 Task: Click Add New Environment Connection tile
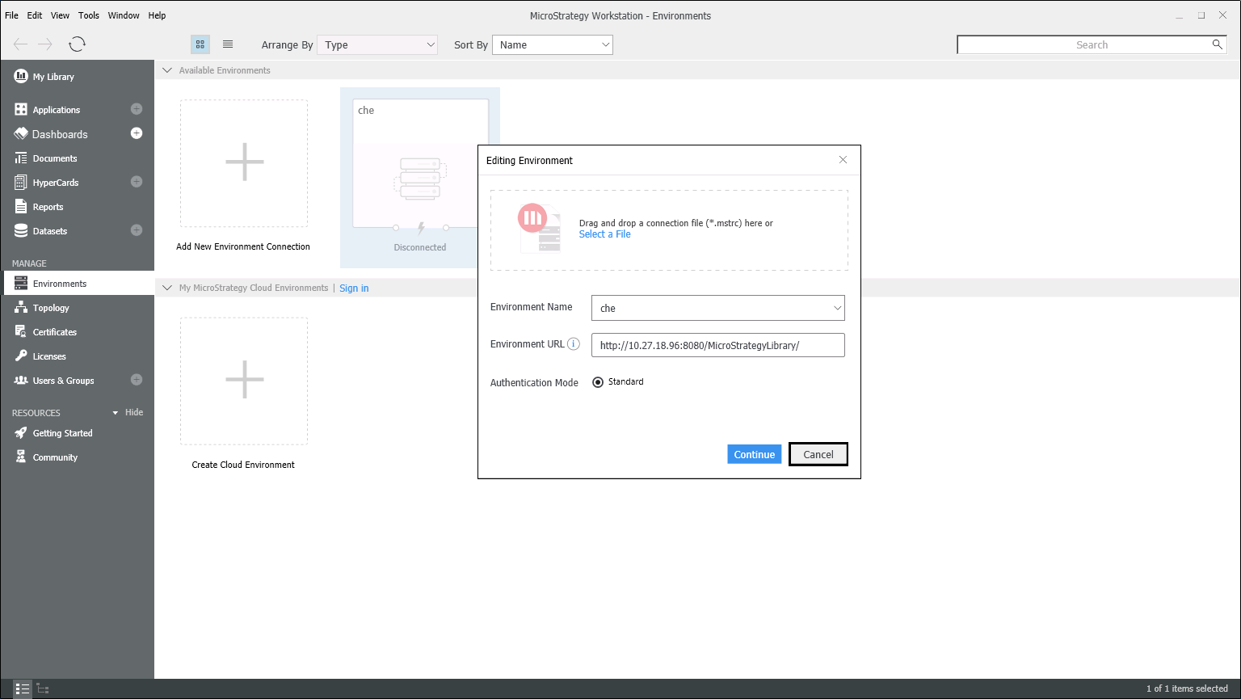244,163
